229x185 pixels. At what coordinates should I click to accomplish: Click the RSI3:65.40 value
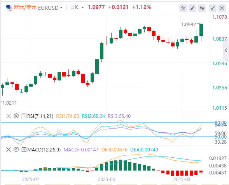point(119,116)
